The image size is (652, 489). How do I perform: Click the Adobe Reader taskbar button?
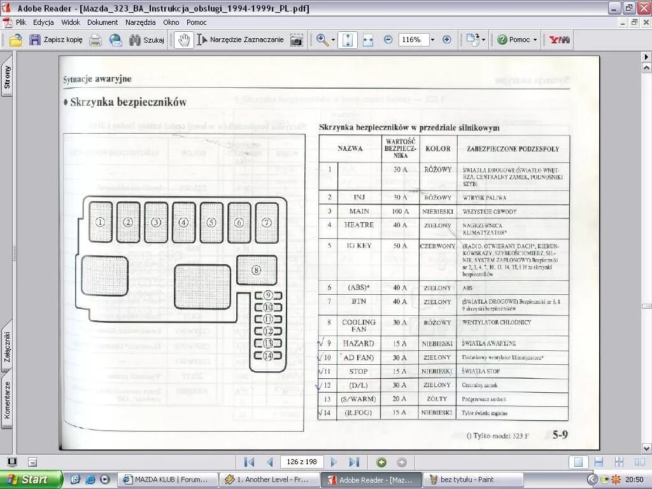tap(371, 479)
